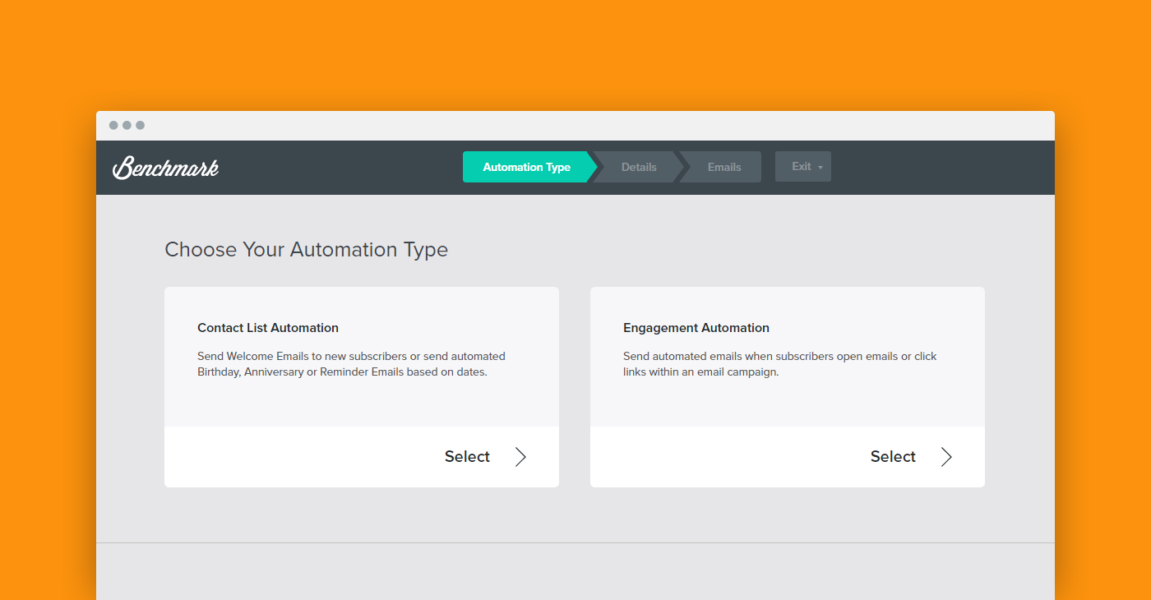1151x600 pixels.
Task: Click the Contact List Automation description text
Action: [x=351, y=364]
